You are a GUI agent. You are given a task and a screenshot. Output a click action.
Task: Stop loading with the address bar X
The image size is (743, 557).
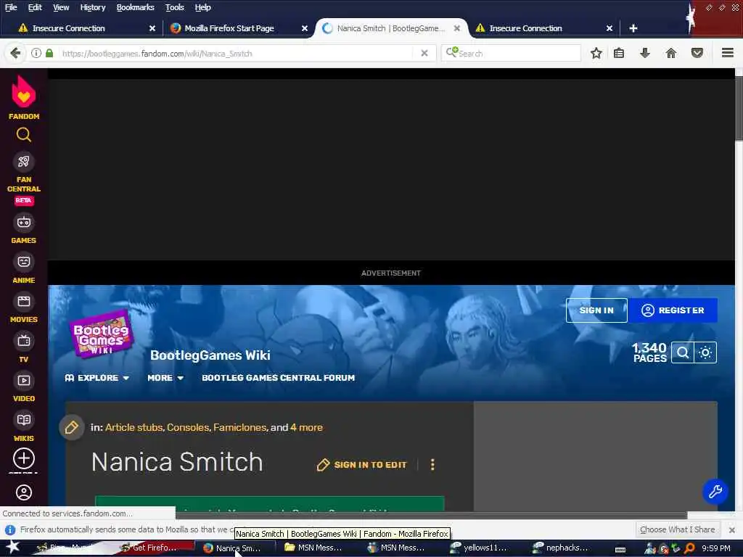point(424,54)
